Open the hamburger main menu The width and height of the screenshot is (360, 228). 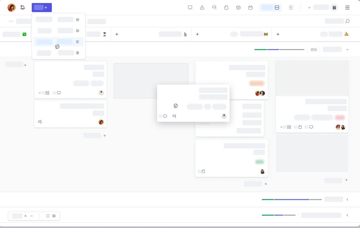pos(347,8)
